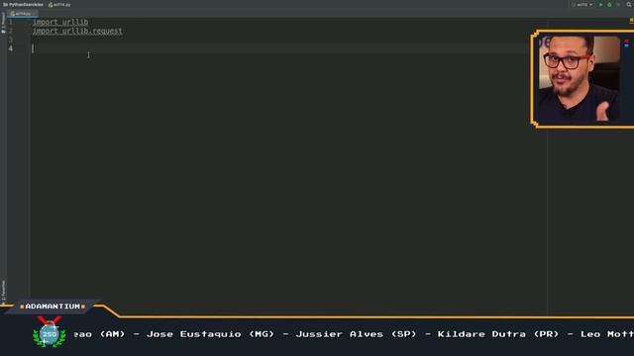Image resolution: width=634 pixels, height=356 pixels.
Task: Open the Project tool window side tab
Action: click(x=3, y=23)
